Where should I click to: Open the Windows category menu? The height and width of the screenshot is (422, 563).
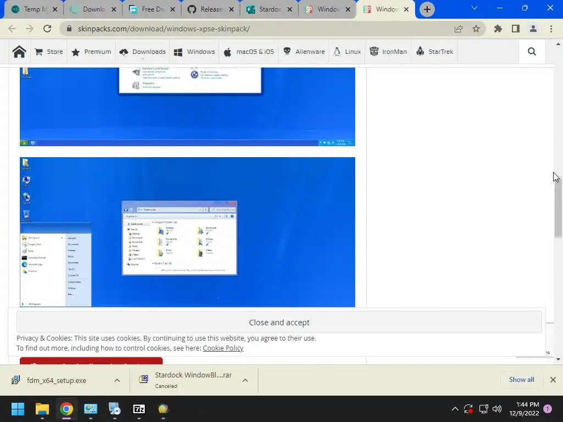tap(194, 52)
